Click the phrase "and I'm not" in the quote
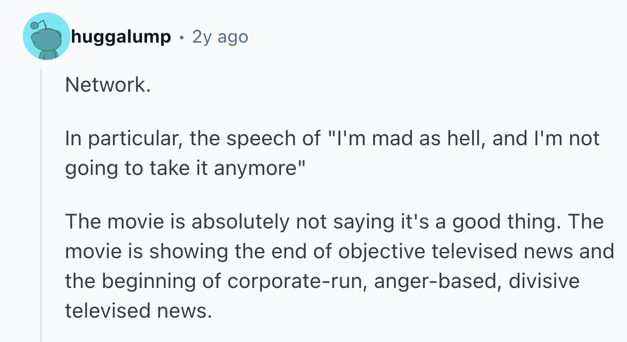This screenshot has width=627, height=342. [546, 138]
